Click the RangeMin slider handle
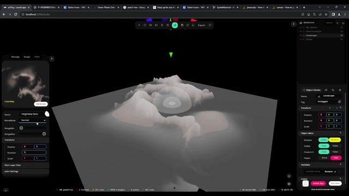 [x=21, y=128]
